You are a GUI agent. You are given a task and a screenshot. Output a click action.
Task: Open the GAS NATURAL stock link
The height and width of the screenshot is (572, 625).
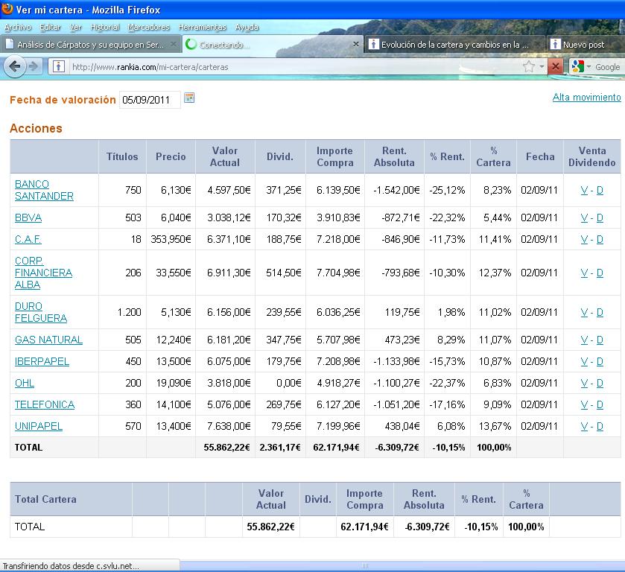click(48, 340)
